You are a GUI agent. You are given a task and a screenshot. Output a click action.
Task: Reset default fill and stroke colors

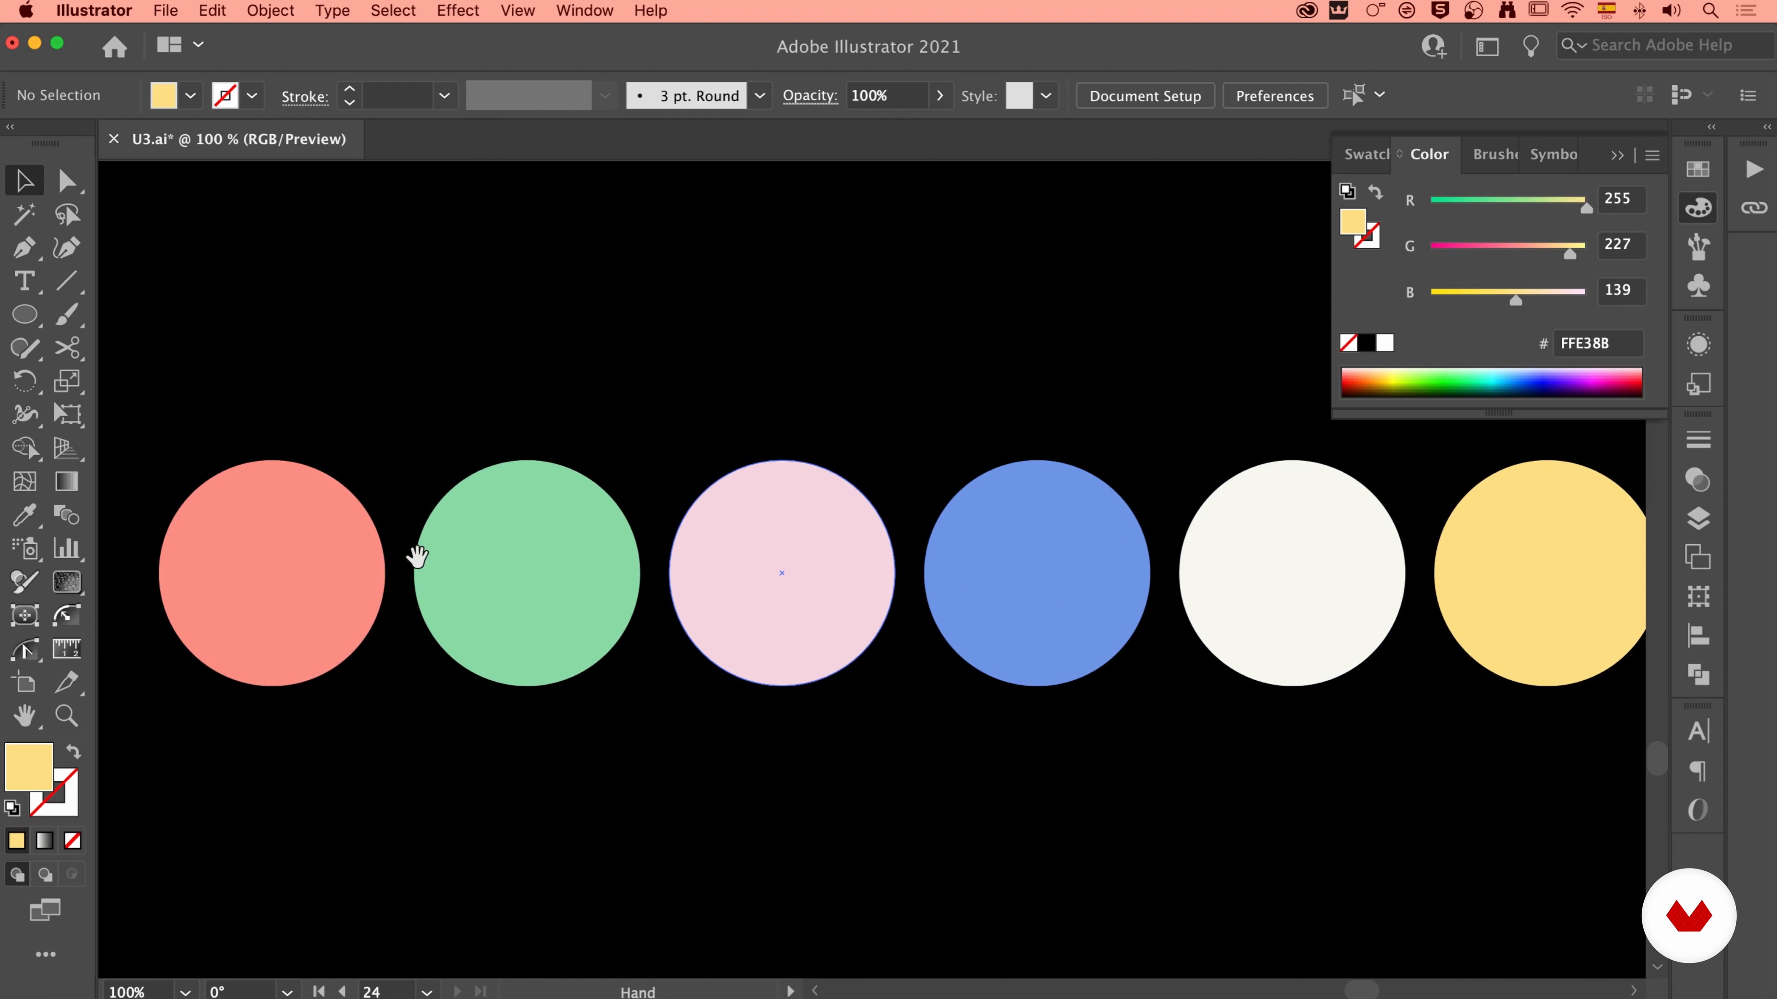(12, 808)
